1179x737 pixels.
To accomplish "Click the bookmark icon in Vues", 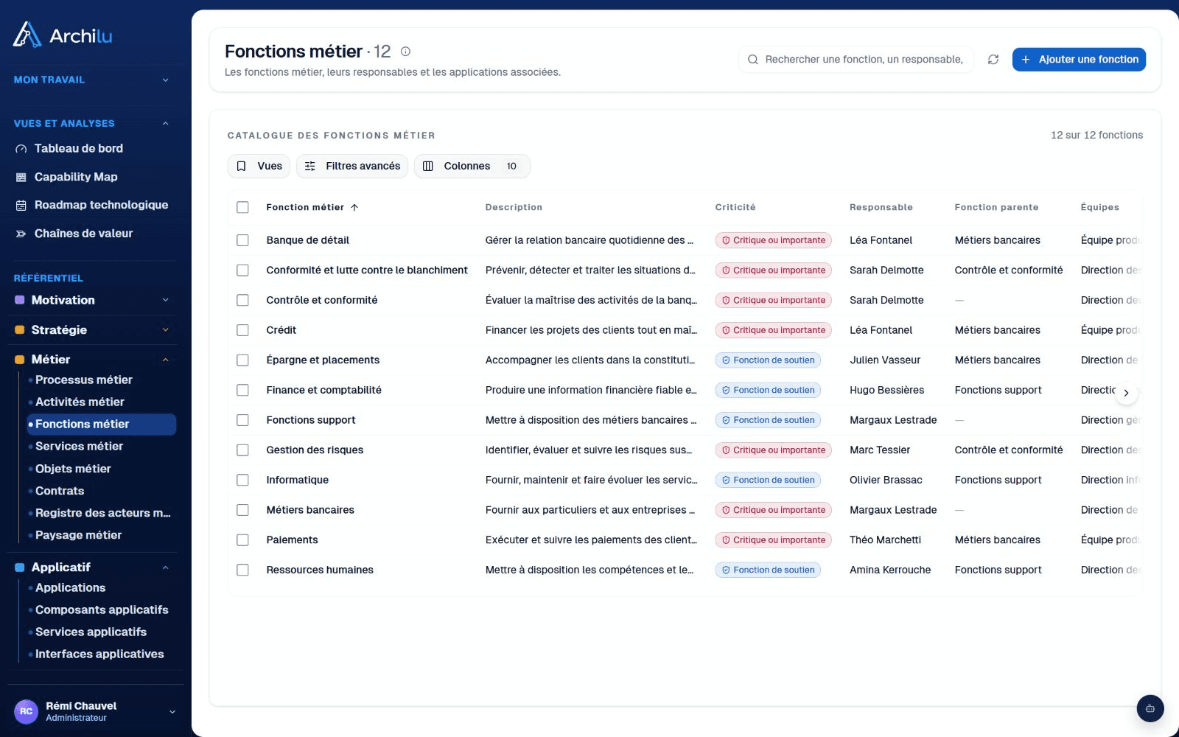I will click(x=241, y=167).
